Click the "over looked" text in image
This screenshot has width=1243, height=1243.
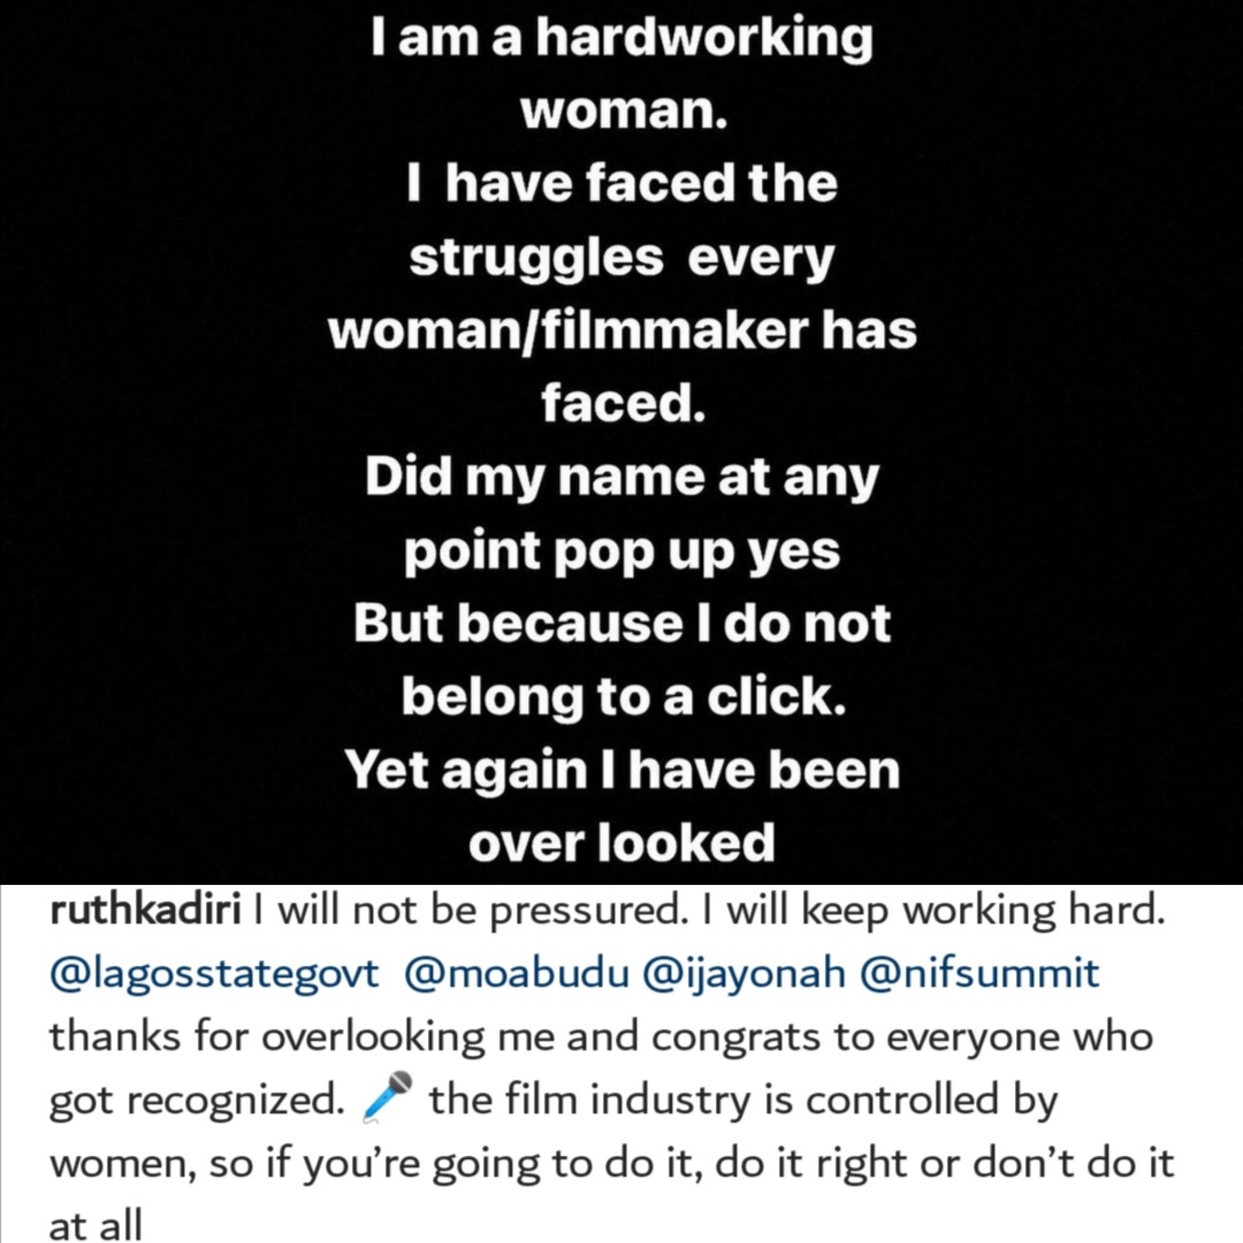click(x=621, y=843)
